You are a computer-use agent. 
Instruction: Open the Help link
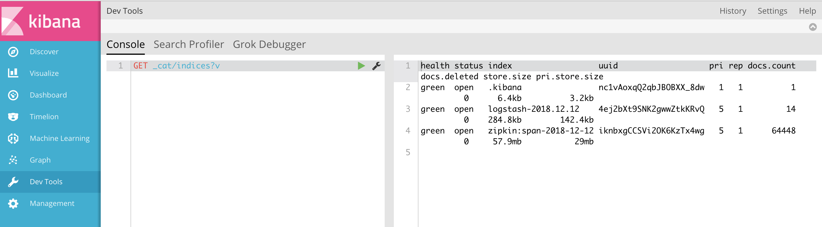pyautogui.click(x=807, y=11)
